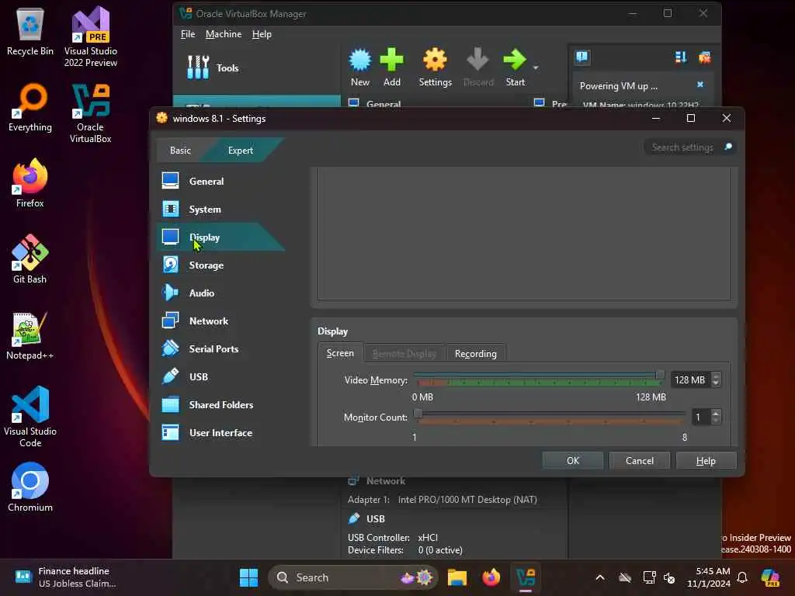Increase Monitor Count spinner value

pyautogui.click(x=716, y=414)
